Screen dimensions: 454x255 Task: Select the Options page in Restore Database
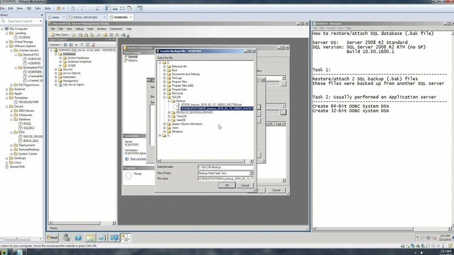[x=133, y=61]
